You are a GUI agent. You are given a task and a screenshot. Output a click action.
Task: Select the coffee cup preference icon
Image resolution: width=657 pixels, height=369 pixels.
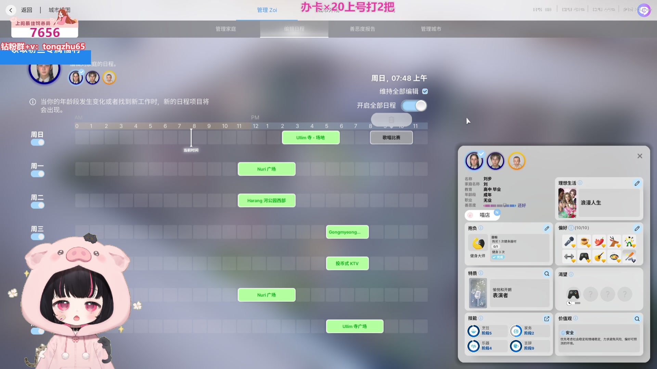point(584,242)
